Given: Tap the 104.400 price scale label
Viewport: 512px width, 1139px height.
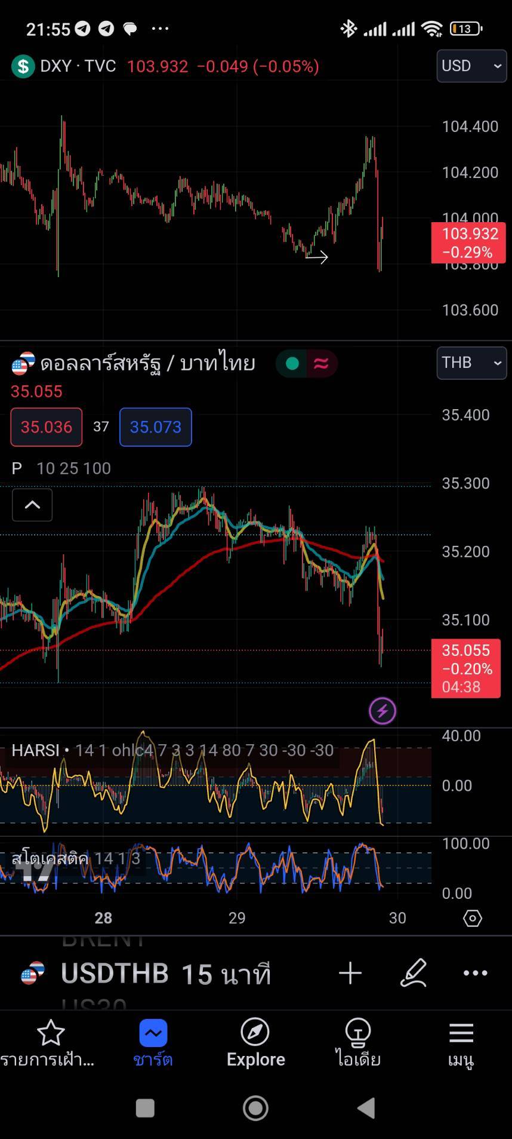Looking at the screenshot, I should point(470,127).
